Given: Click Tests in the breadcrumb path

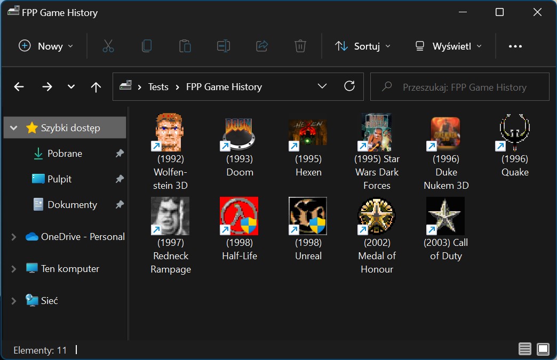Looking at the screenshot, I should (x=158, y=87).
